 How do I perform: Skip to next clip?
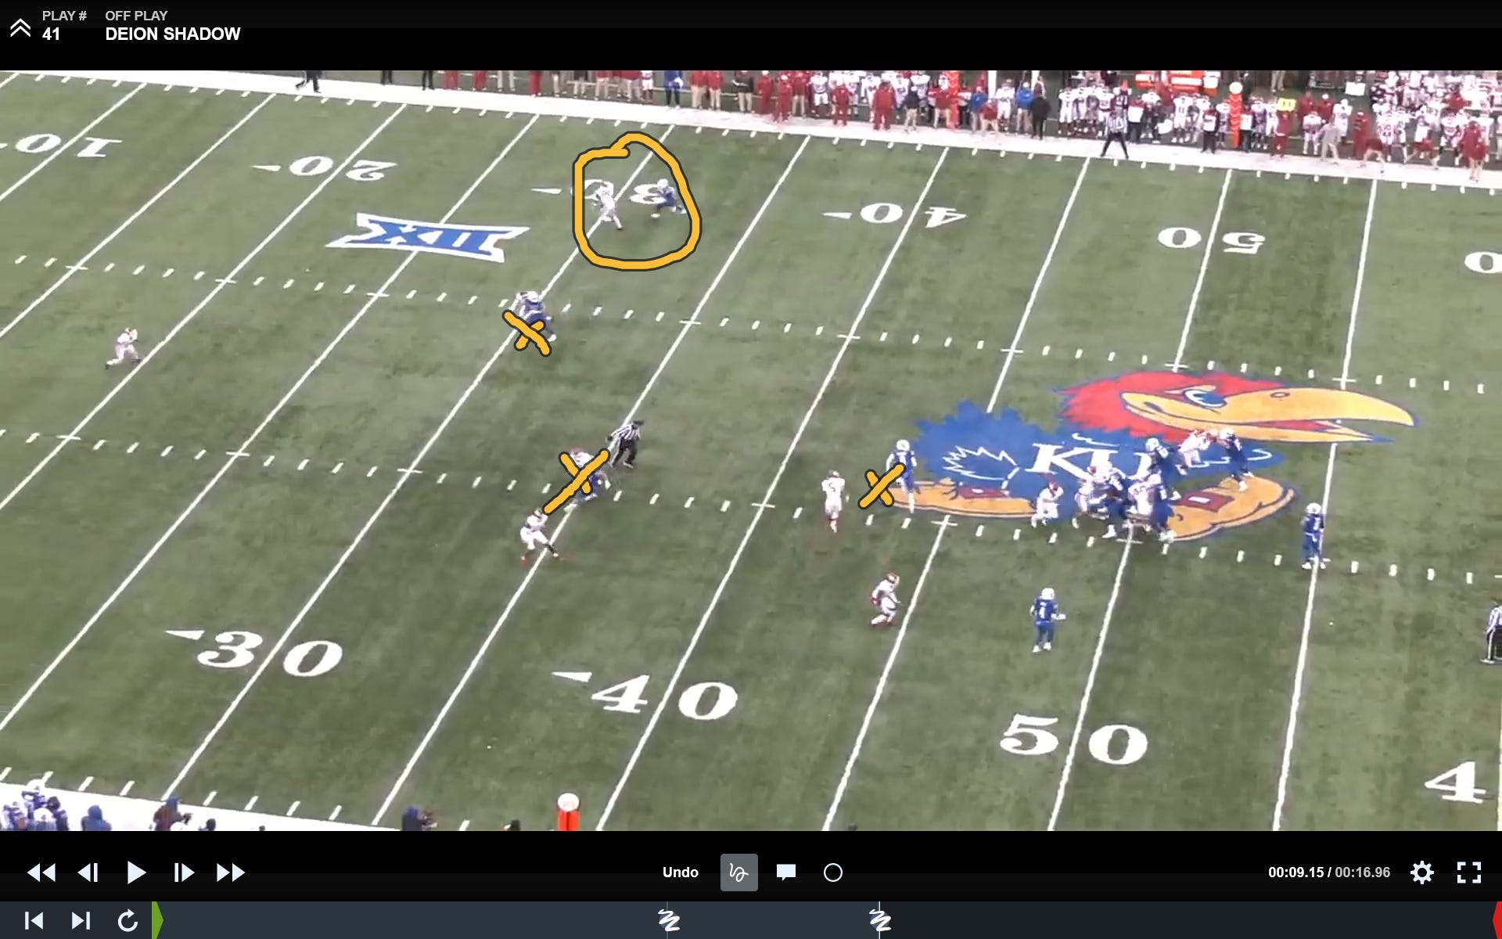pyautogui.click(x=81, y=920)
